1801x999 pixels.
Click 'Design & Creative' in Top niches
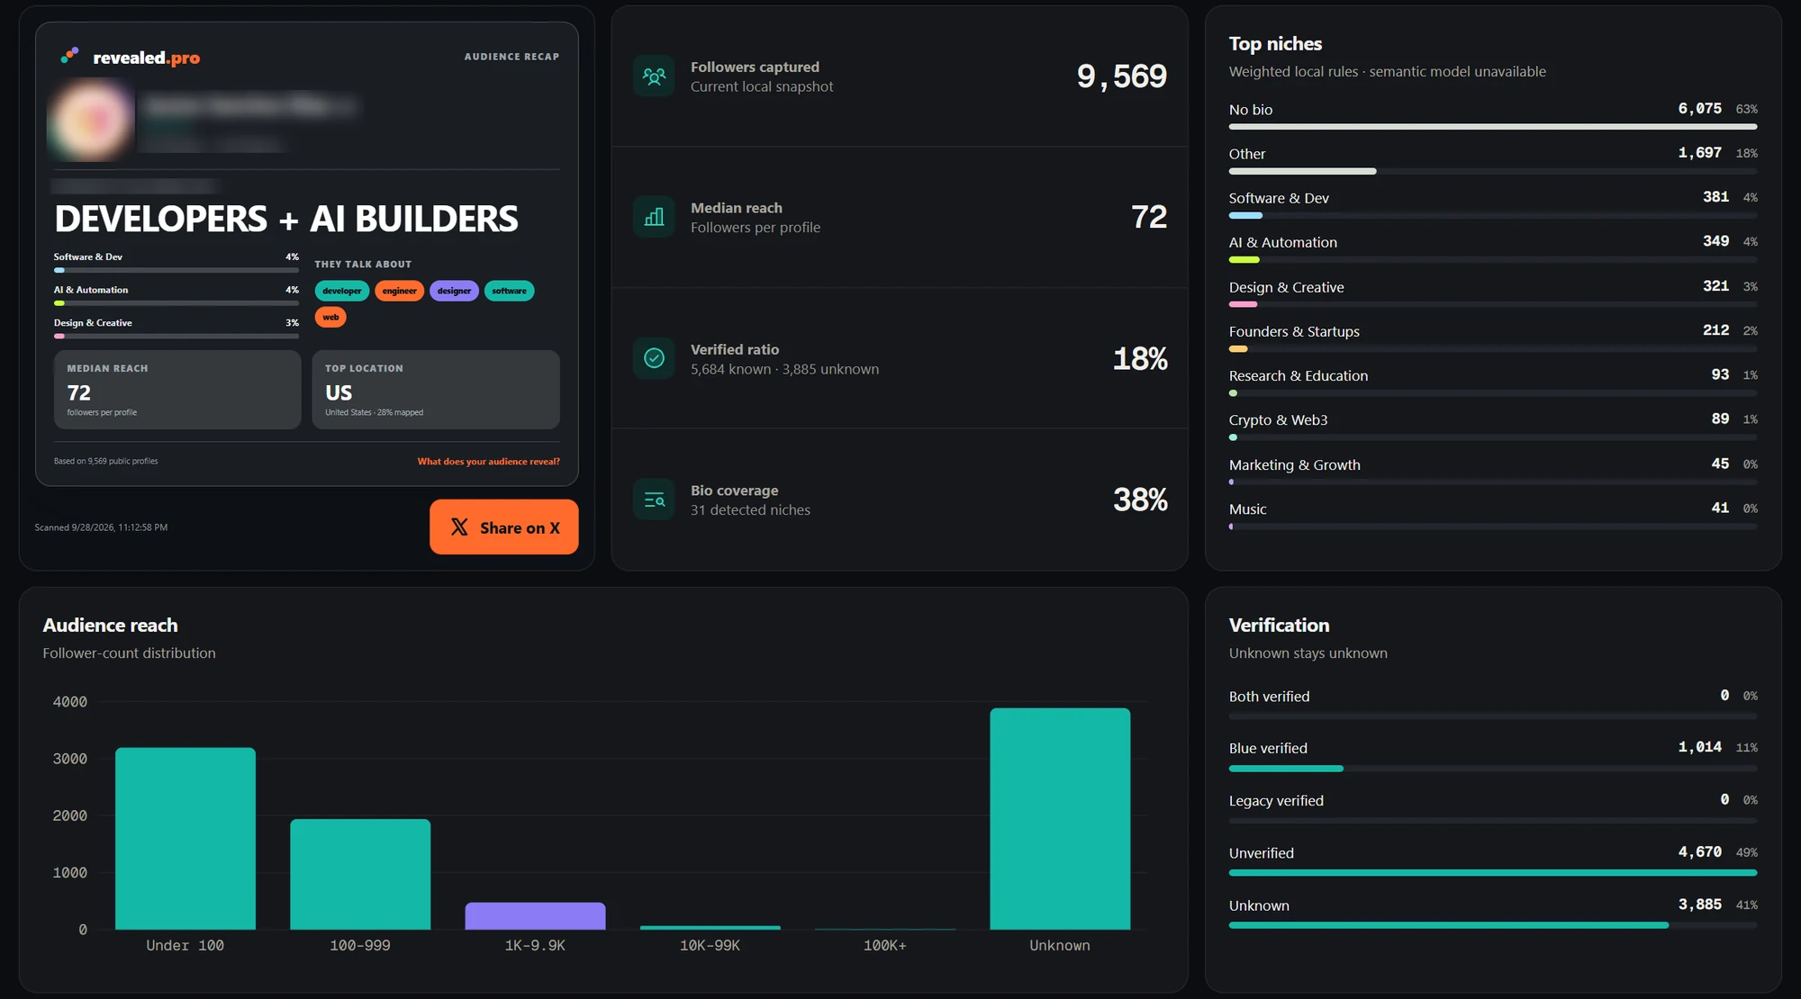(x=1286, y=287)
